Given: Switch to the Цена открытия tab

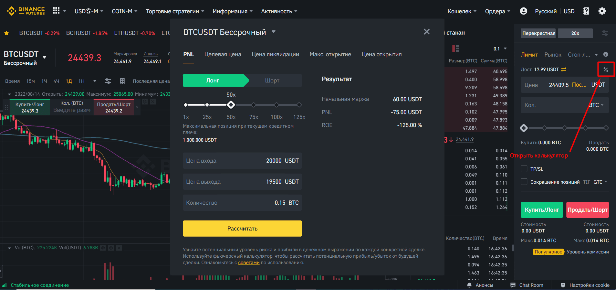Looking at the screenshot, I should (382, 54).
